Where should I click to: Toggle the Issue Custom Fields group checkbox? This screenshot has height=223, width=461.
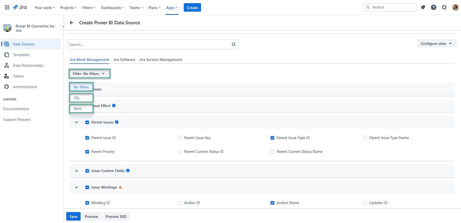[x=87, y=171]
